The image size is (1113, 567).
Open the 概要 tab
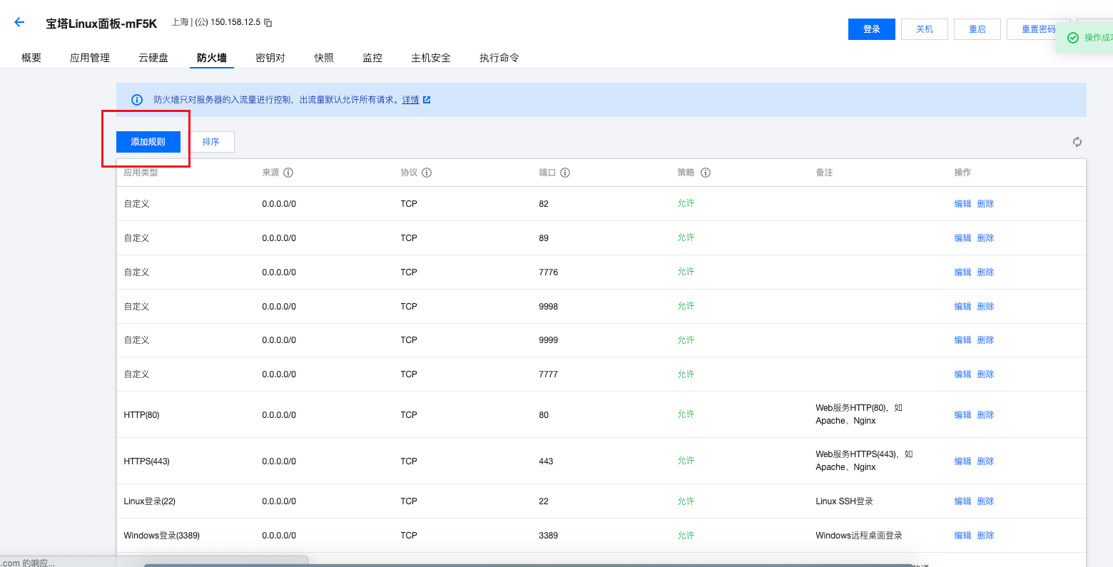[31, 58]
